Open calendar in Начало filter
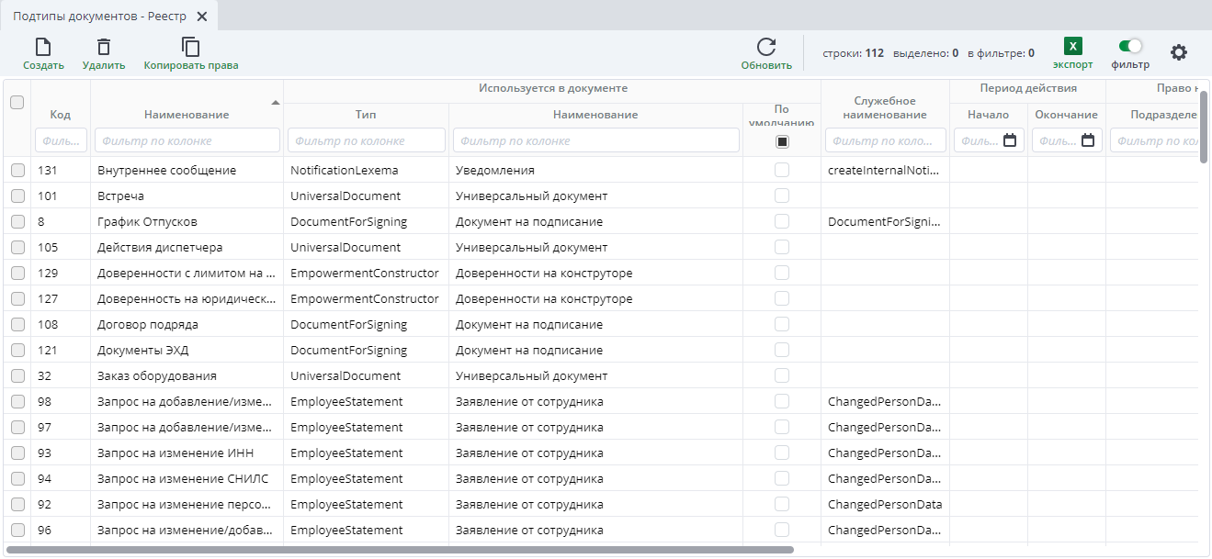1212x559 pixels. click(1010, 140)
